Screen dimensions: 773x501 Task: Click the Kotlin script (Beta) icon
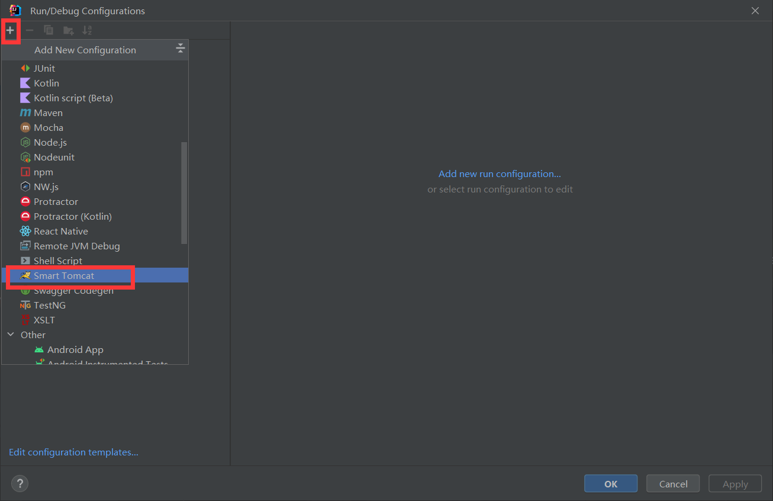pos(25,98)
